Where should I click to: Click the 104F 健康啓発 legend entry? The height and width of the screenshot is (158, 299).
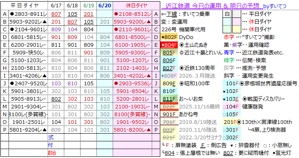tap(243, 106)
